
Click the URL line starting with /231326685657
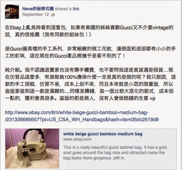coord(82,119)
